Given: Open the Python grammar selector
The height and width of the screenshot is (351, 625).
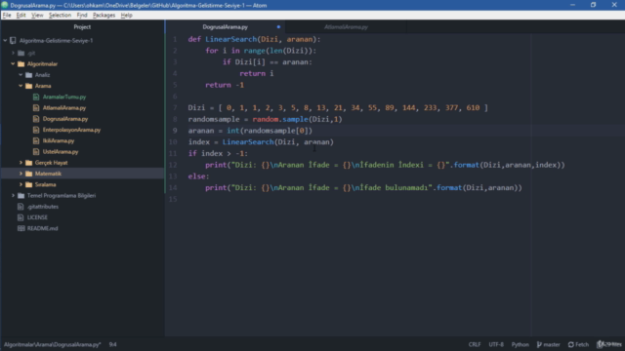Looking at the screenshot, I should pos(521,344).
